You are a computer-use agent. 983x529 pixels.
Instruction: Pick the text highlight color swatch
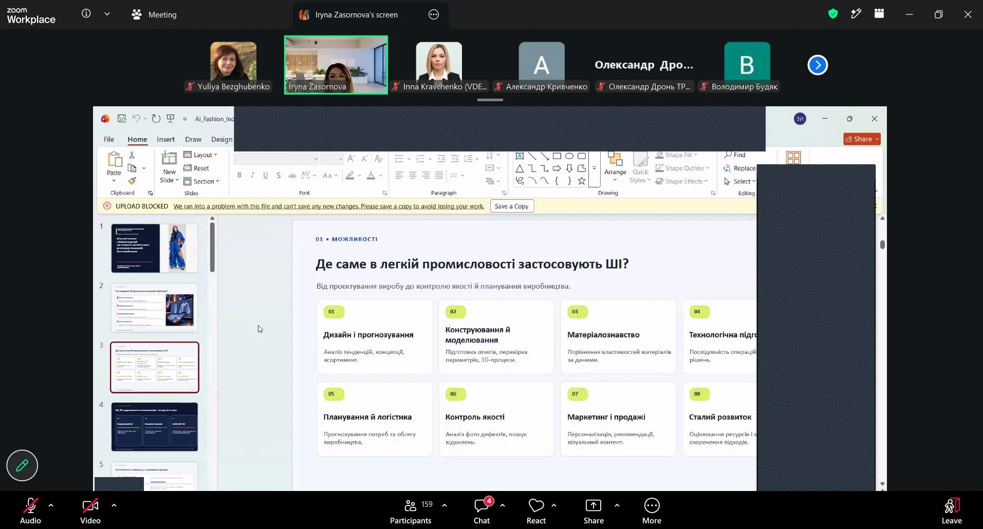click(x=350, y=175)
